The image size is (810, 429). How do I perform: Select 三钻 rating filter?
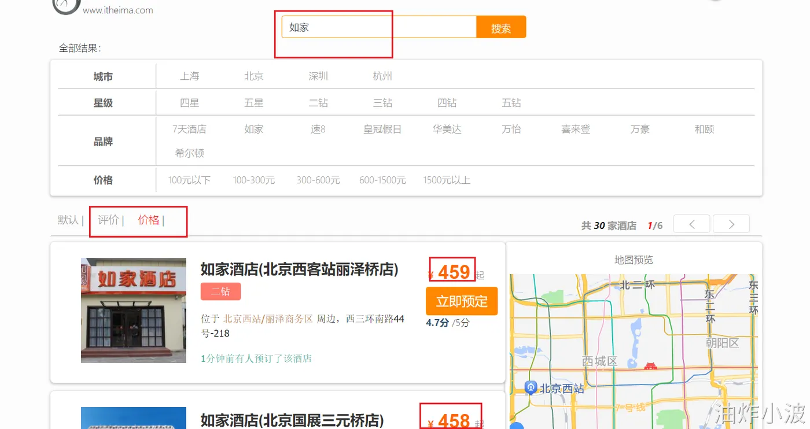point(382,103)
